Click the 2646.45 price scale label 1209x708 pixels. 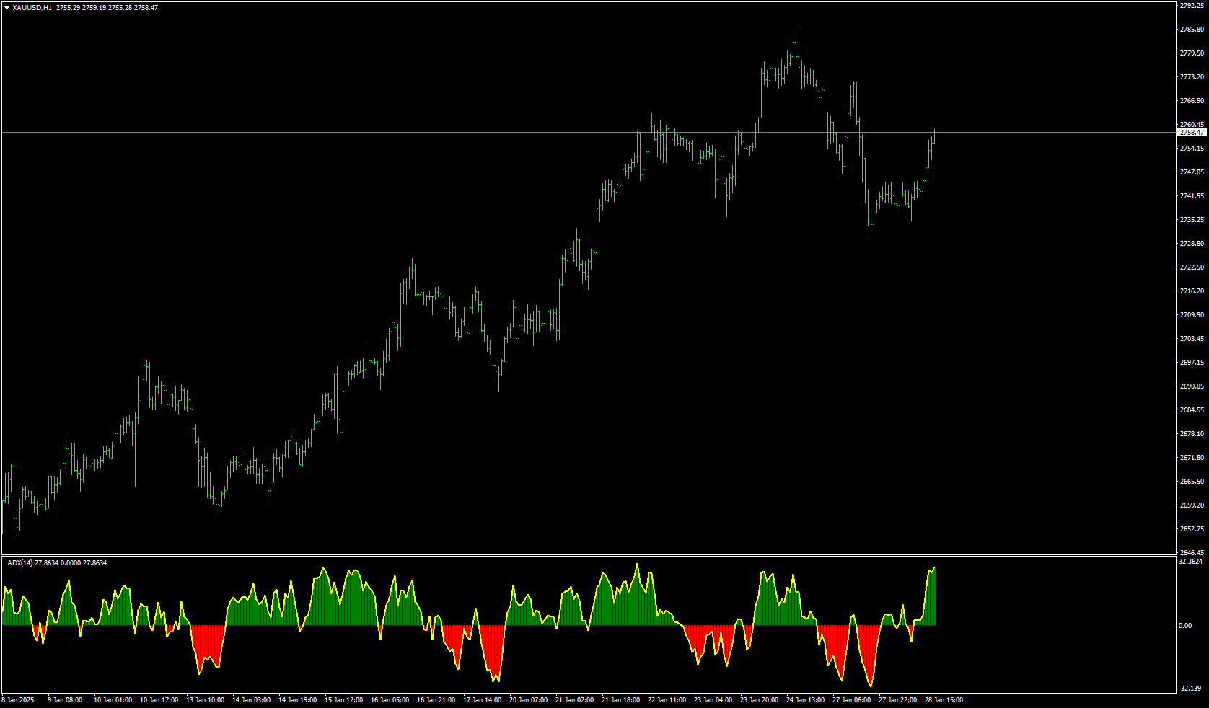point(1192,553)
